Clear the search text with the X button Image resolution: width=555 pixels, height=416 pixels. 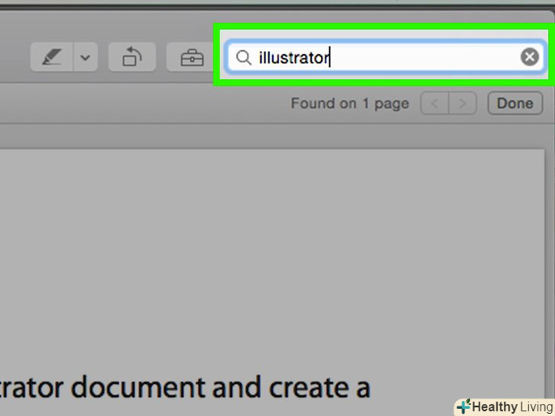point(530,57)
